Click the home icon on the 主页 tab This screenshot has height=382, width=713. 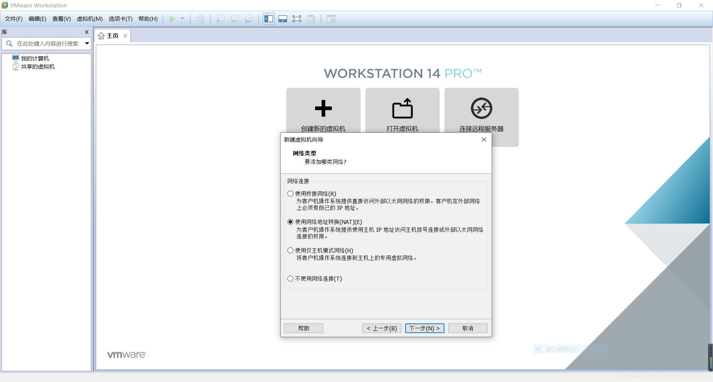[101, 36]
